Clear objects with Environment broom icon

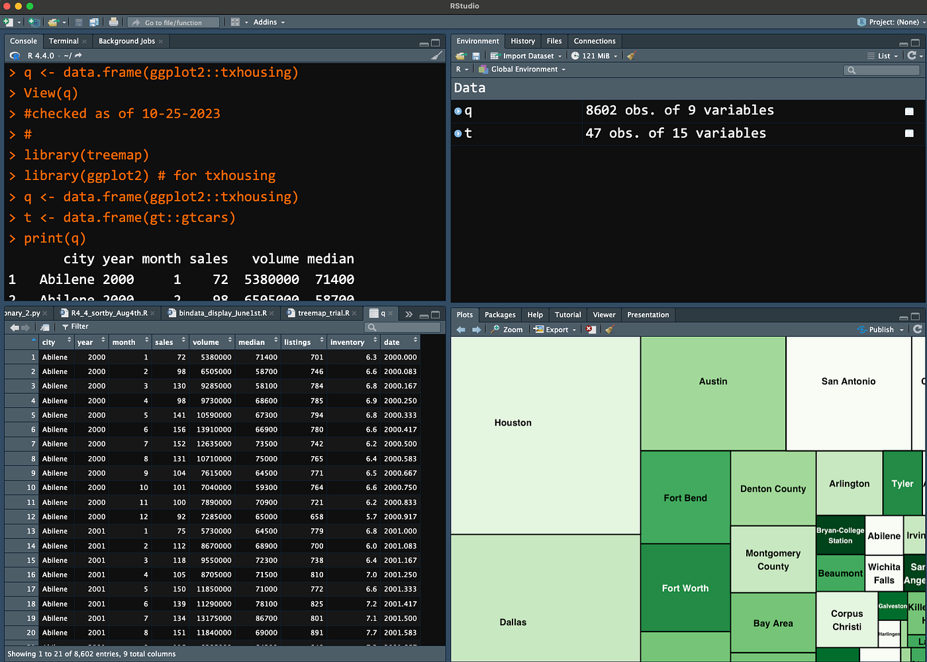coord(631,56)
